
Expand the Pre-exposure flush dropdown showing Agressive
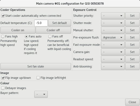tap(113, 38)
